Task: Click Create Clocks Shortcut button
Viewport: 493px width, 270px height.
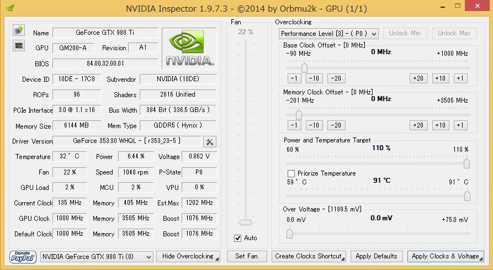Action: (309, 257)
